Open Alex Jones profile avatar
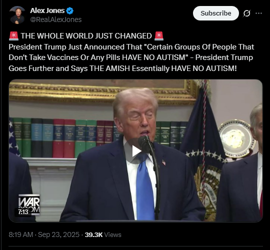Image resolution: width=270 pixels, height=250 pixels. (17, 15)
